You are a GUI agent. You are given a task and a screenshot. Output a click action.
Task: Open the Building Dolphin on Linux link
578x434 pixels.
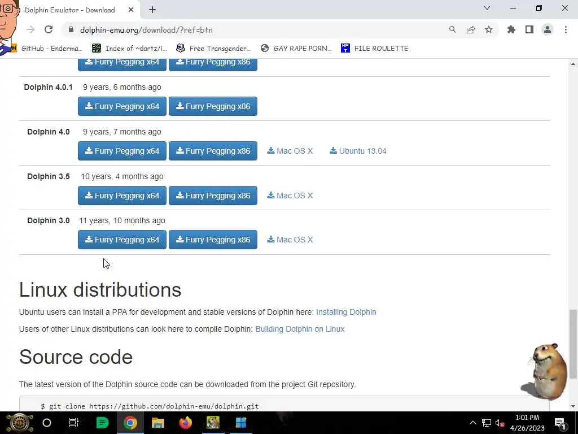[300, 329]
